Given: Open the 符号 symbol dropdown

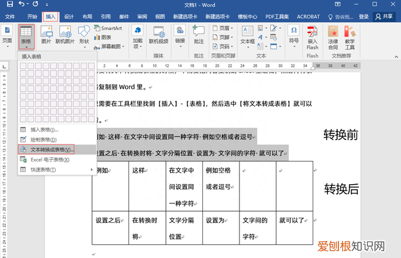Looking at the screenshot, I should coord(294,36).
